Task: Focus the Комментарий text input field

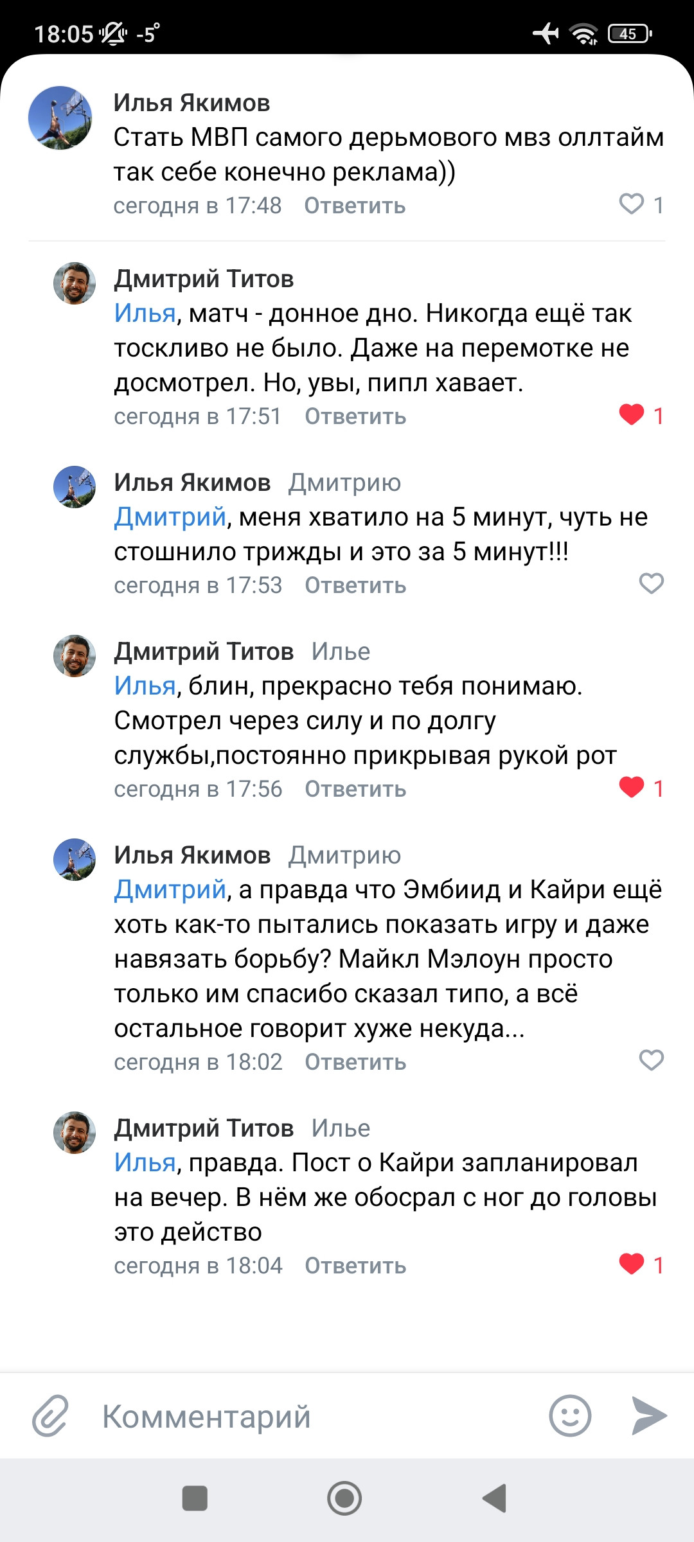Action: click(x=308, y=1416)
